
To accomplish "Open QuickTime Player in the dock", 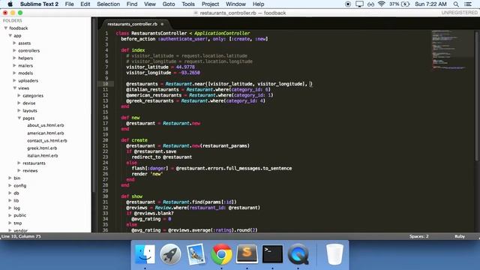I will [298, 254].
